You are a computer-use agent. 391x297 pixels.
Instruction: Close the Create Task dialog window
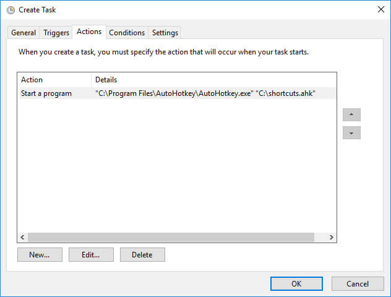point(380,9)
